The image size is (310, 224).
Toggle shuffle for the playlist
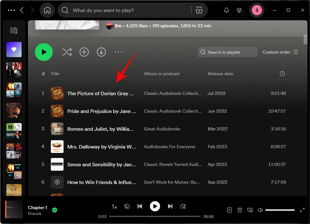[67, 52]
